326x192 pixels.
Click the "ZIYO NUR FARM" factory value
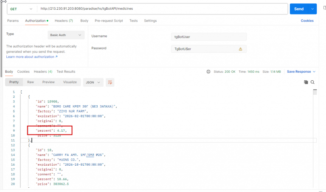(72, 111)
